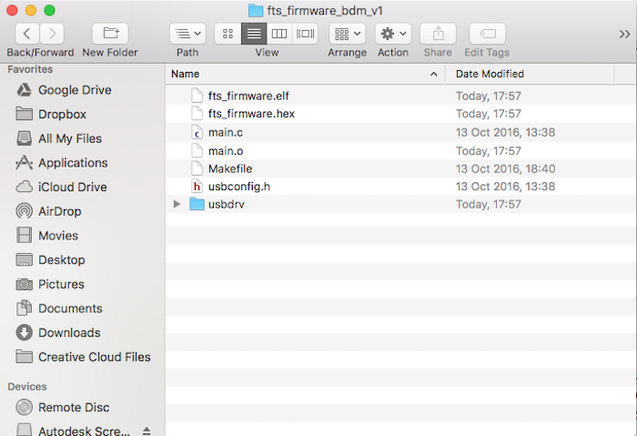The image size is (637, 436).
Task: Show more toolbar items chevron
Action: 624,34
